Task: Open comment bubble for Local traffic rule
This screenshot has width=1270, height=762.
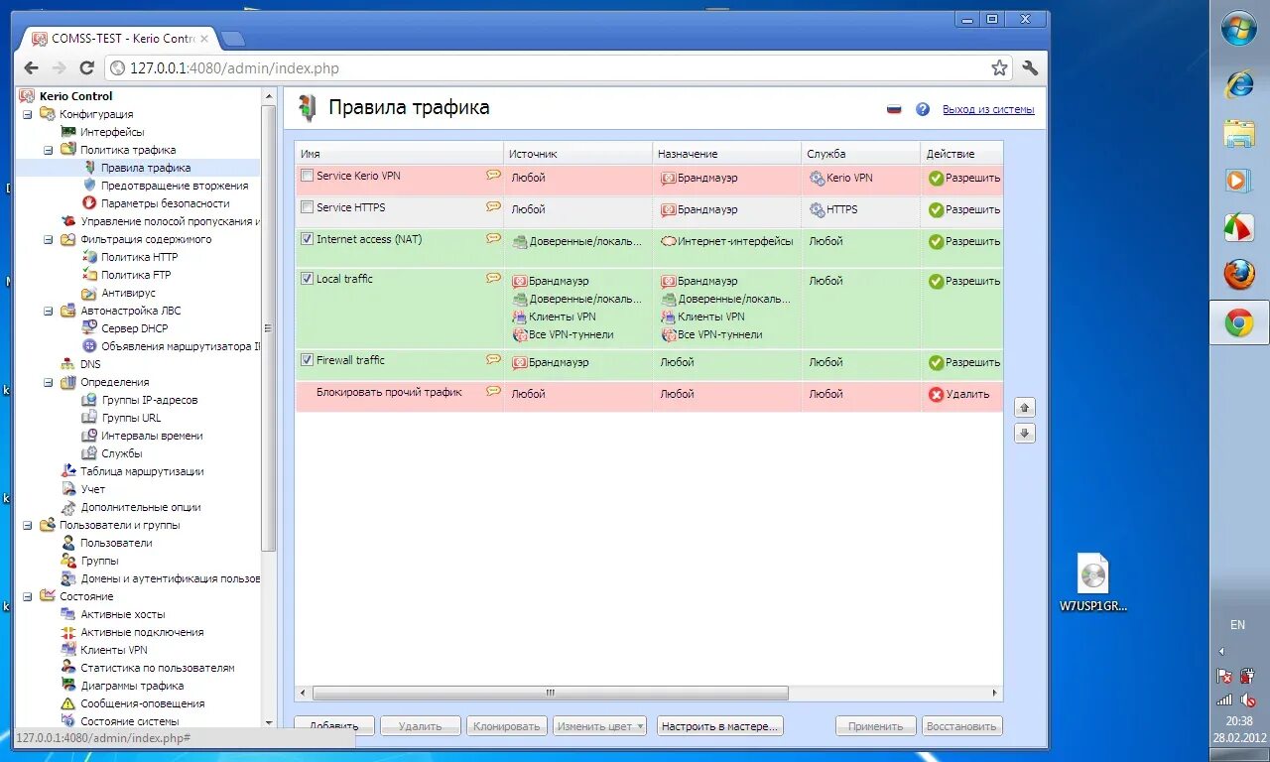Action: coord(493,278)
